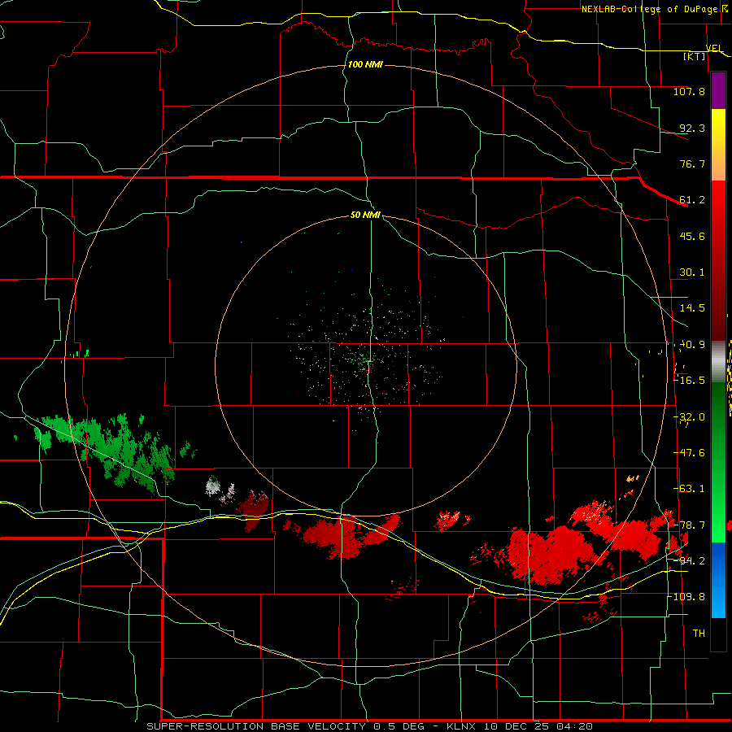
Task: Select the -47.6 velocity scale label
Action: pyautogui.click(x=690, y=452)
